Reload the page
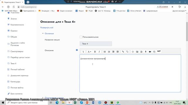Screen dimensions: 188x105 14,7
